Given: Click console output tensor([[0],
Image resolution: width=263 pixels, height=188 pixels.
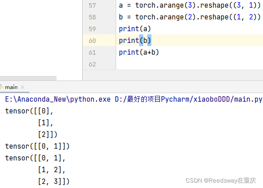Looking at the screenshot, I should click(x=29, y=111).
